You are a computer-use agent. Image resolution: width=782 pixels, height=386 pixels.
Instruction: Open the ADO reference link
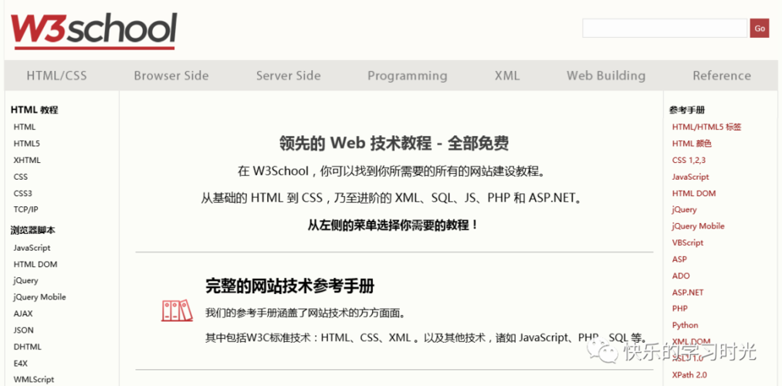click(x=681, y=276)
